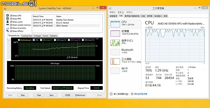Enable CPU Core #1 in temperature graph

pos(41,40)
